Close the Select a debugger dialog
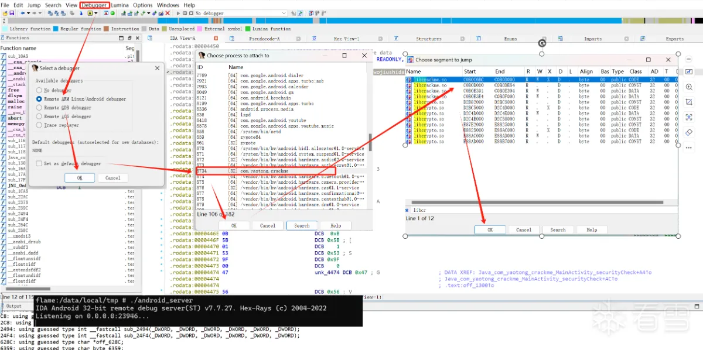Screen dimensions: 703x350 click(x=157, y=68)
